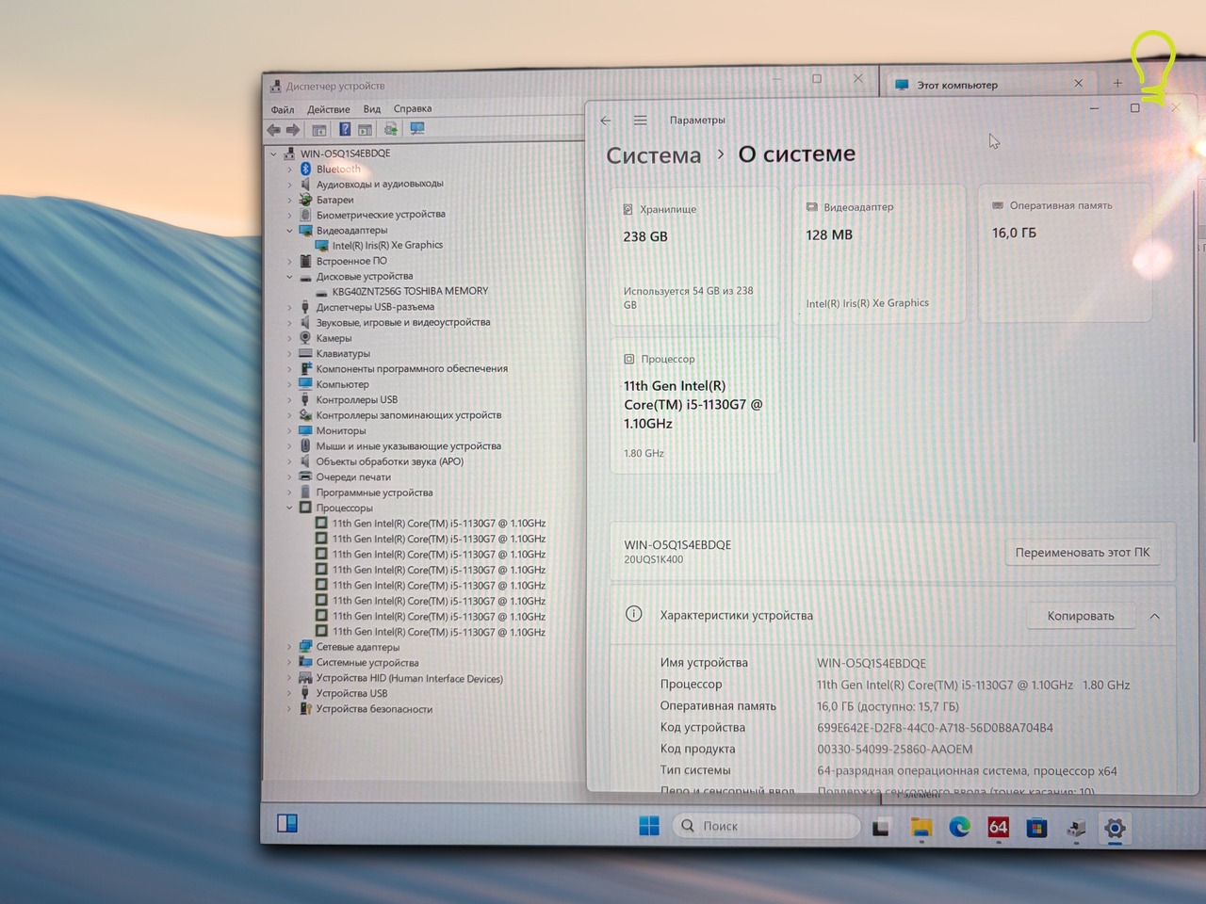
Task: Scan for hardware changes using monitor icon
Action: [x=417, y=128]
